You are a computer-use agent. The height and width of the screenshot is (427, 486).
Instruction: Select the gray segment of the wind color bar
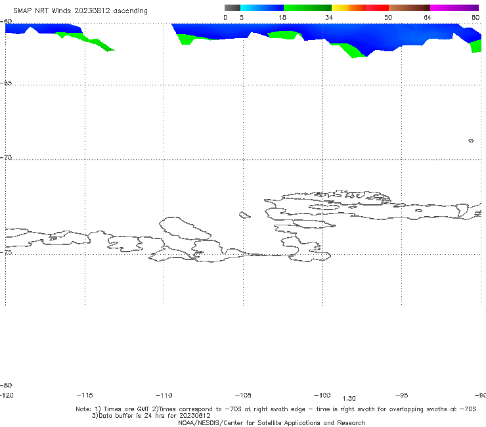point(232,8)
